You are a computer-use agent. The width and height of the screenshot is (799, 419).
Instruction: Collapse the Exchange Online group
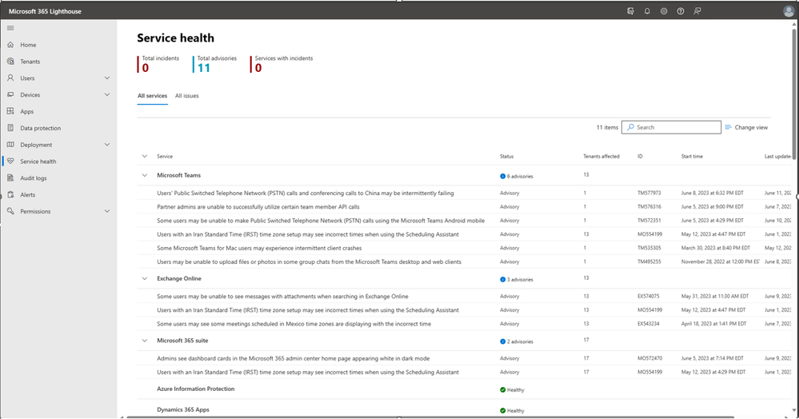[x=144, y=279]
